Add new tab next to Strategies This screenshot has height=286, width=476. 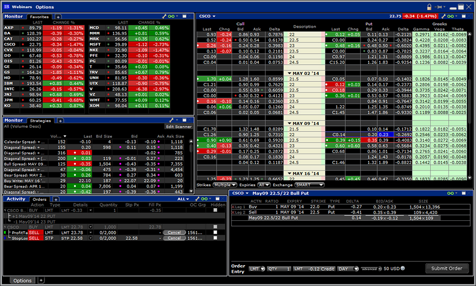pos(60,121)
